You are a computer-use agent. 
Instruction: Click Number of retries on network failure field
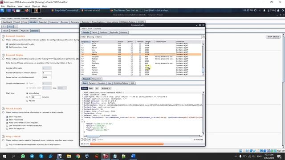[x=47, y=73]
